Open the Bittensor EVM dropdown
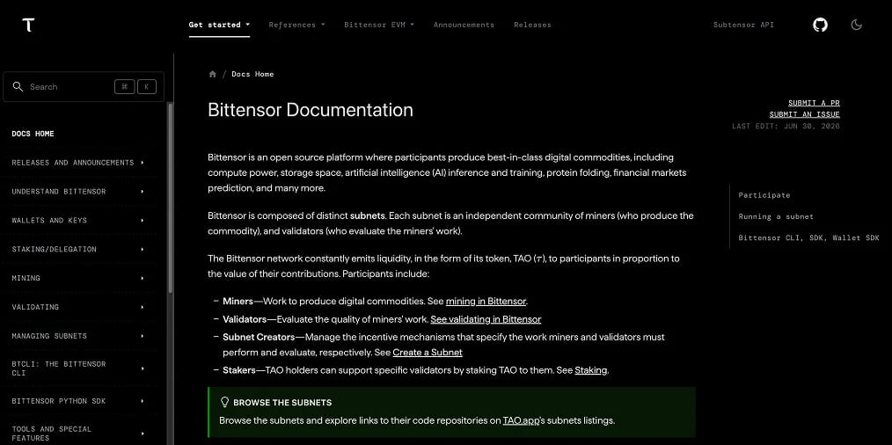 379,25
